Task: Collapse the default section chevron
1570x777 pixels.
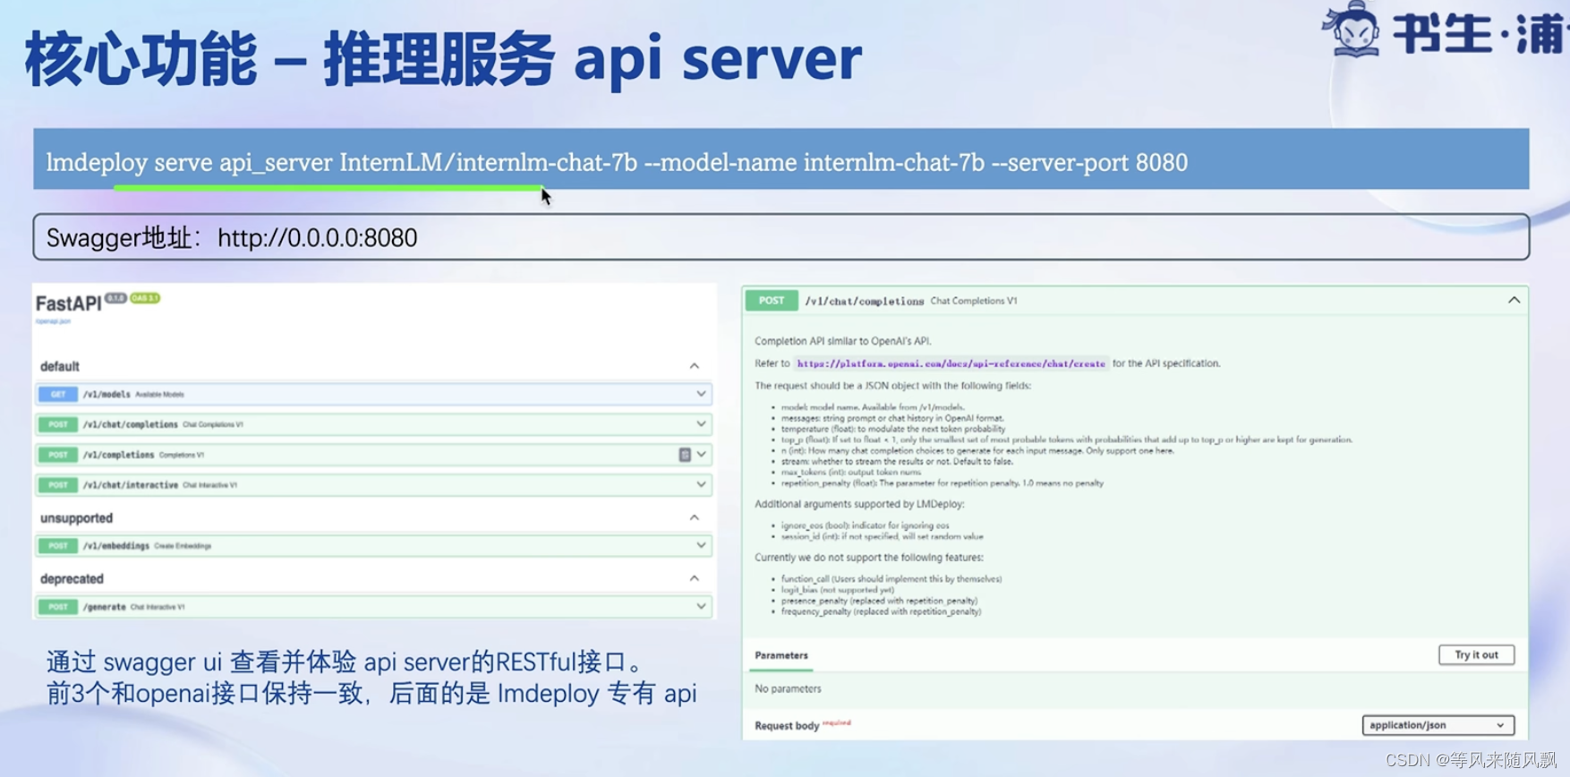Action: click(x=695, y=366)
